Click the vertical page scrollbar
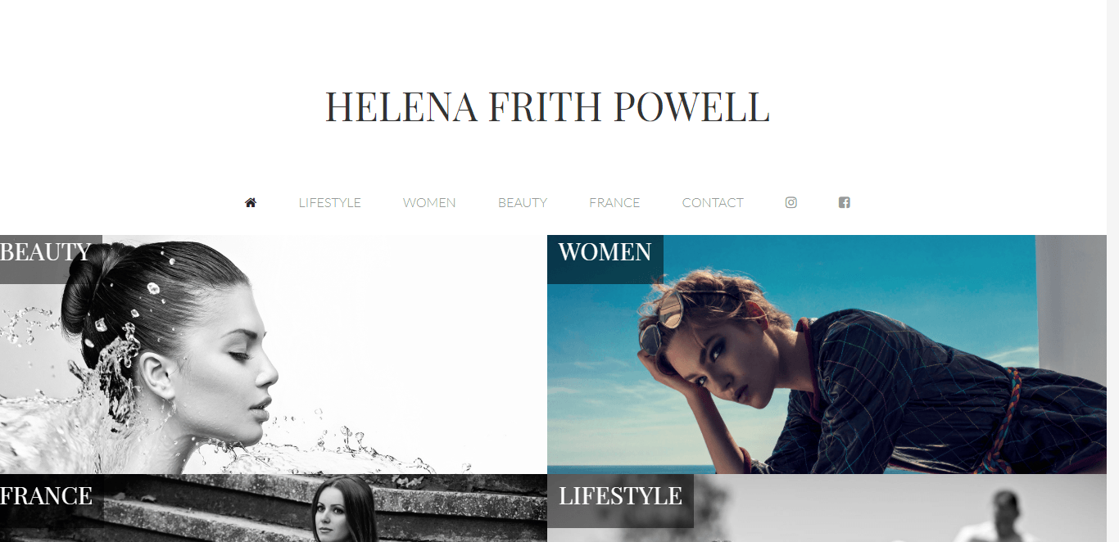The width and height of the screenshot is (1119, 542). pos(1112,271)
